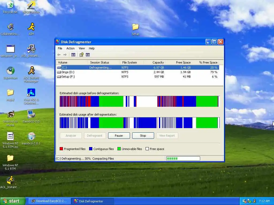Screen dimensions: 274x205
Task: Click the green Unmovable files legend swatch
Action: [119, 149]
